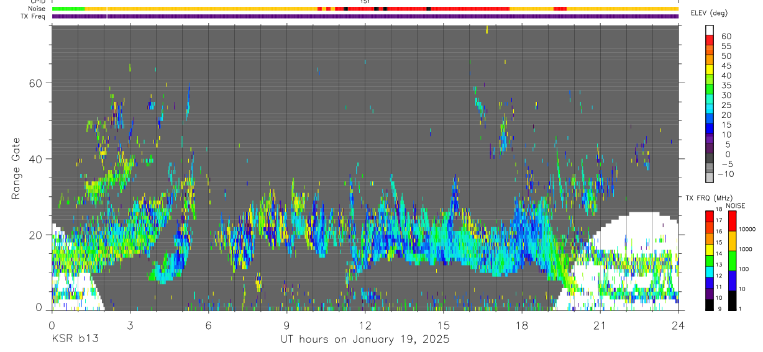Click the KSR b13 radar beam label
Screen dimensions: 763x352
(75, 340)
